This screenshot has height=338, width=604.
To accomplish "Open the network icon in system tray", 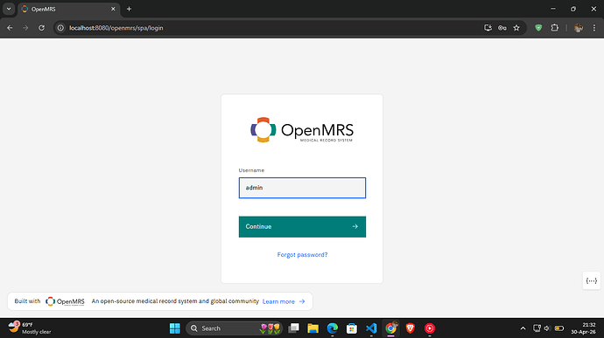I will [537, 328].
